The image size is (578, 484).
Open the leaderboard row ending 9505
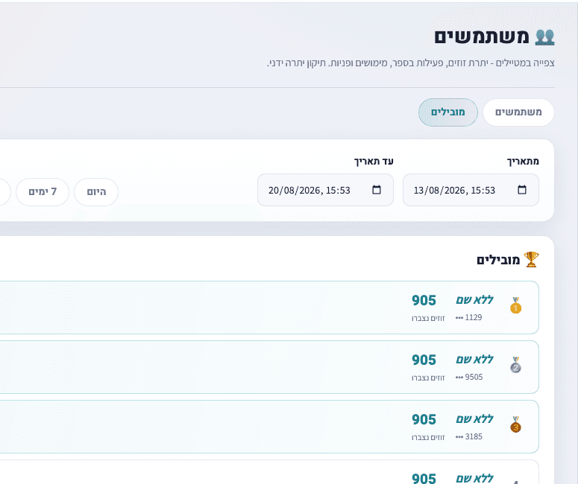pos(269,367)
